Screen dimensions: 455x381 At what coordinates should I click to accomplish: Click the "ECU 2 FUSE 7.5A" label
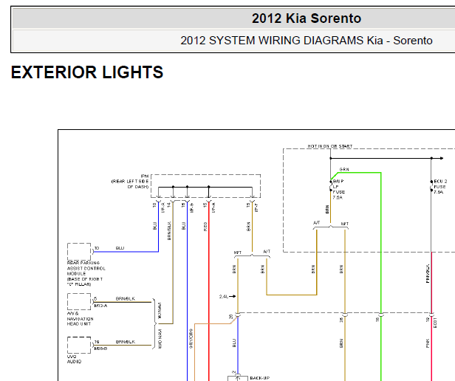click(x=440, y=187)
